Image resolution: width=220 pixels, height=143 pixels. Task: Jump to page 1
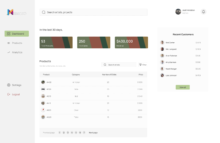(x=60, y=132)
